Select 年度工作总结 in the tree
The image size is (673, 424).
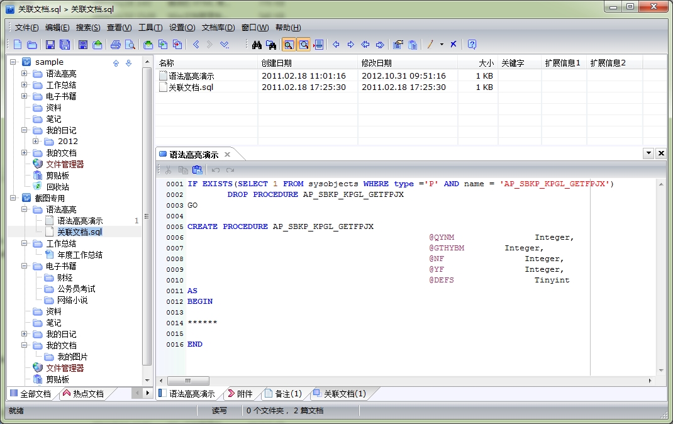point(80,255)
